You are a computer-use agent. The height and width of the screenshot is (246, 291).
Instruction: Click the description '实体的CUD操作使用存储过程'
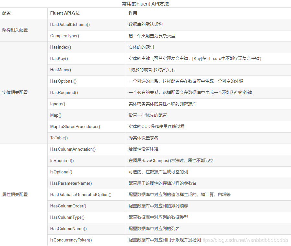coord(157,126)
